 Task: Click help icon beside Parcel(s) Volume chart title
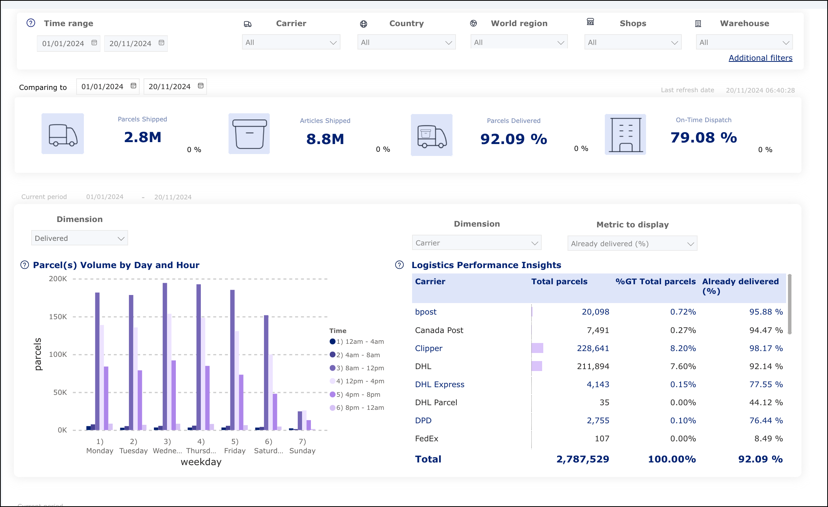coord(25,265)
